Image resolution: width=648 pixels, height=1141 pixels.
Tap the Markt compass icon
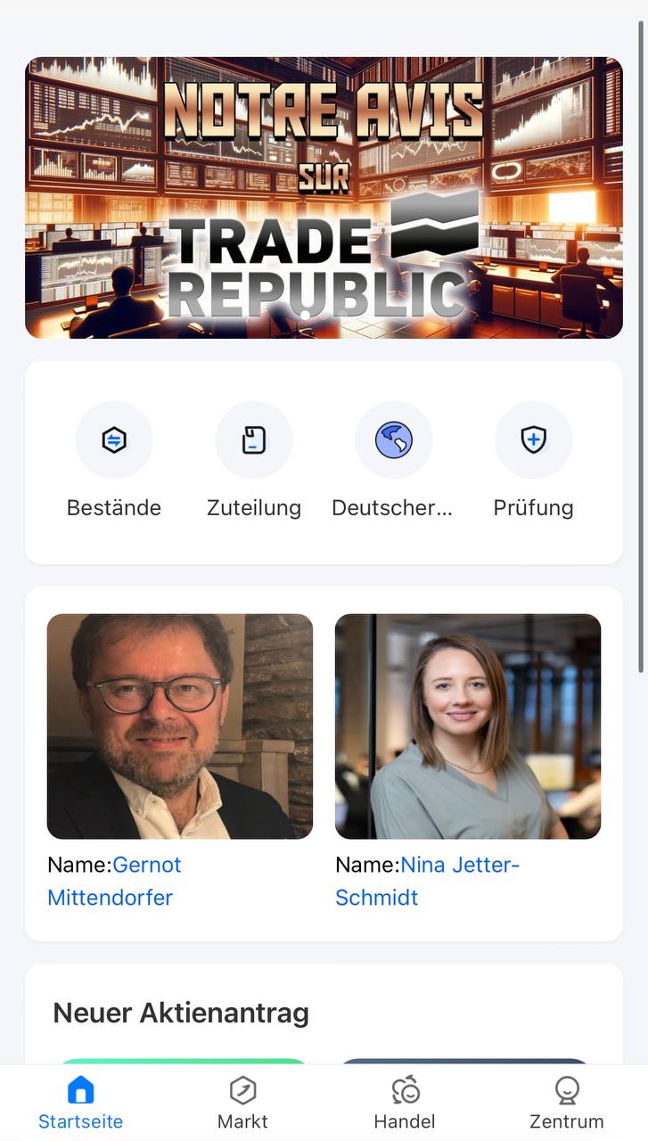[242, 1089]
